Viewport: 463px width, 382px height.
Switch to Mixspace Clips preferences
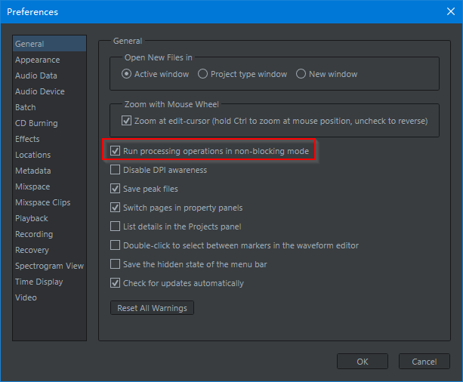point(42,202)
